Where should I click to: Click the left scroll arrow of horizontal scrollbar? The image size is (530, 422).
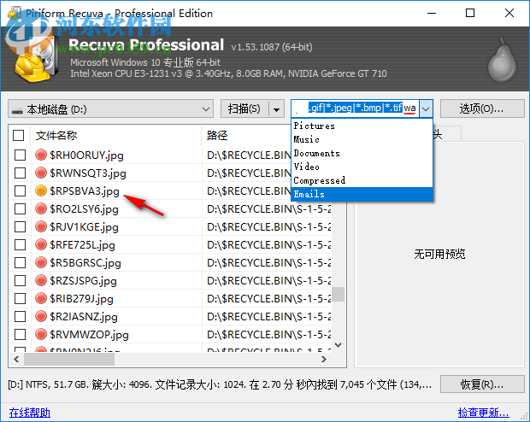16,359
